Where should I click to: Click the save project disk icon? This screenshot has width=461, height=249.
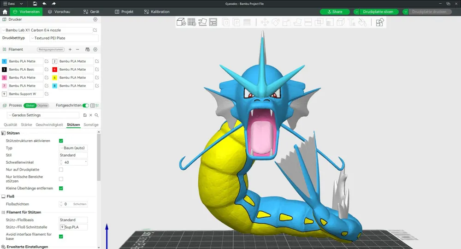pos(35,4)
